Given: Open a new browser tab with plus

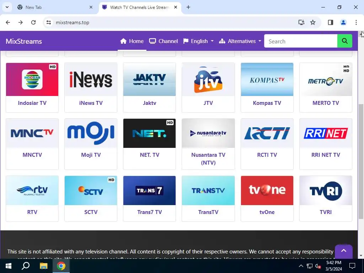Looking at the screenshot, I should coord(188,7).
